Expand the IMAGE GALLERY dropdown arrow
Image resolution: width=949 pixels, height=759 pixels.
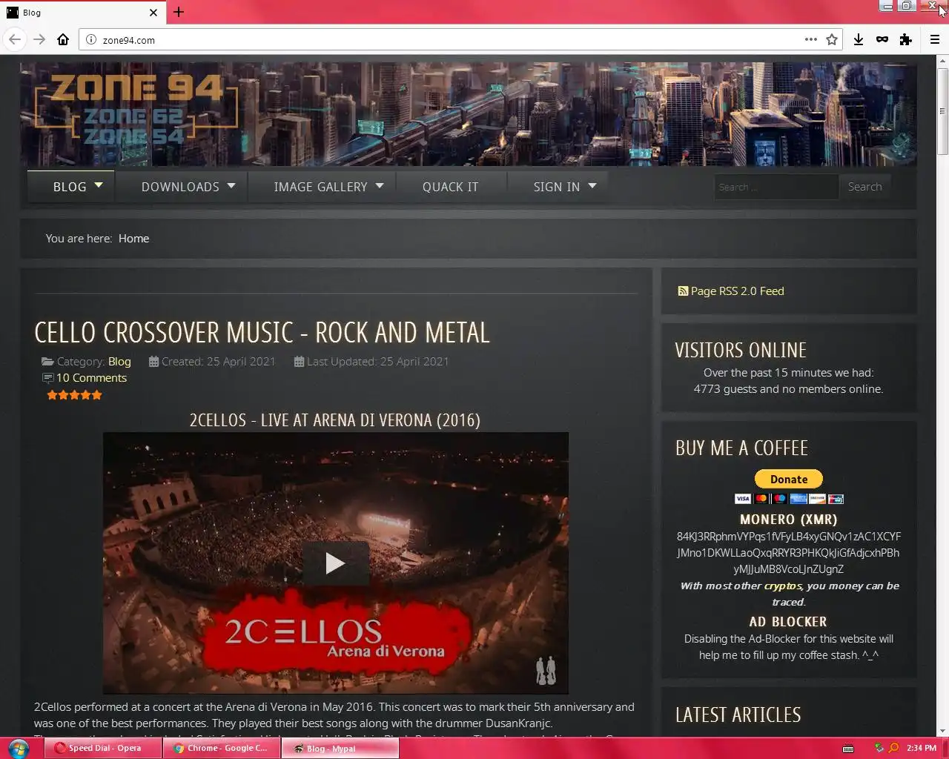tap(380, 186)
